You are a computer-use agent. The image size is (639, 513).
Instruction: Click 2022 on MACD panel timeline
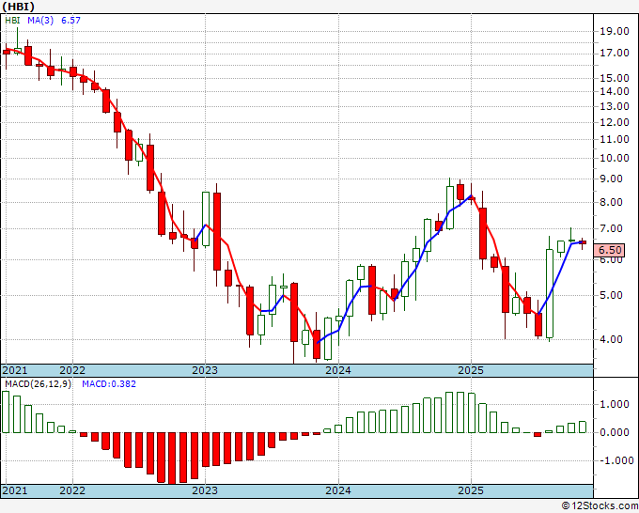pos(72,490)
